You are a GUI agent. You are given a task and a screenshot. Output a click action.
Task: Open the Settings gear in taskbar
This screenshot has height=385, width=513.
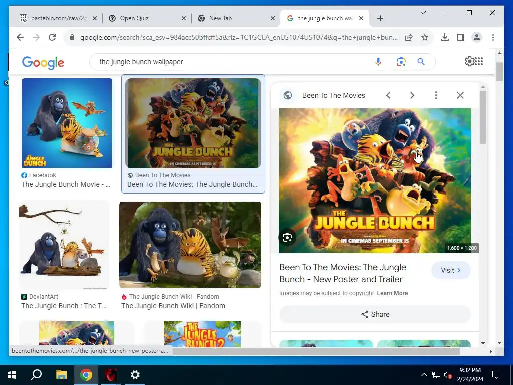[135, 375]
